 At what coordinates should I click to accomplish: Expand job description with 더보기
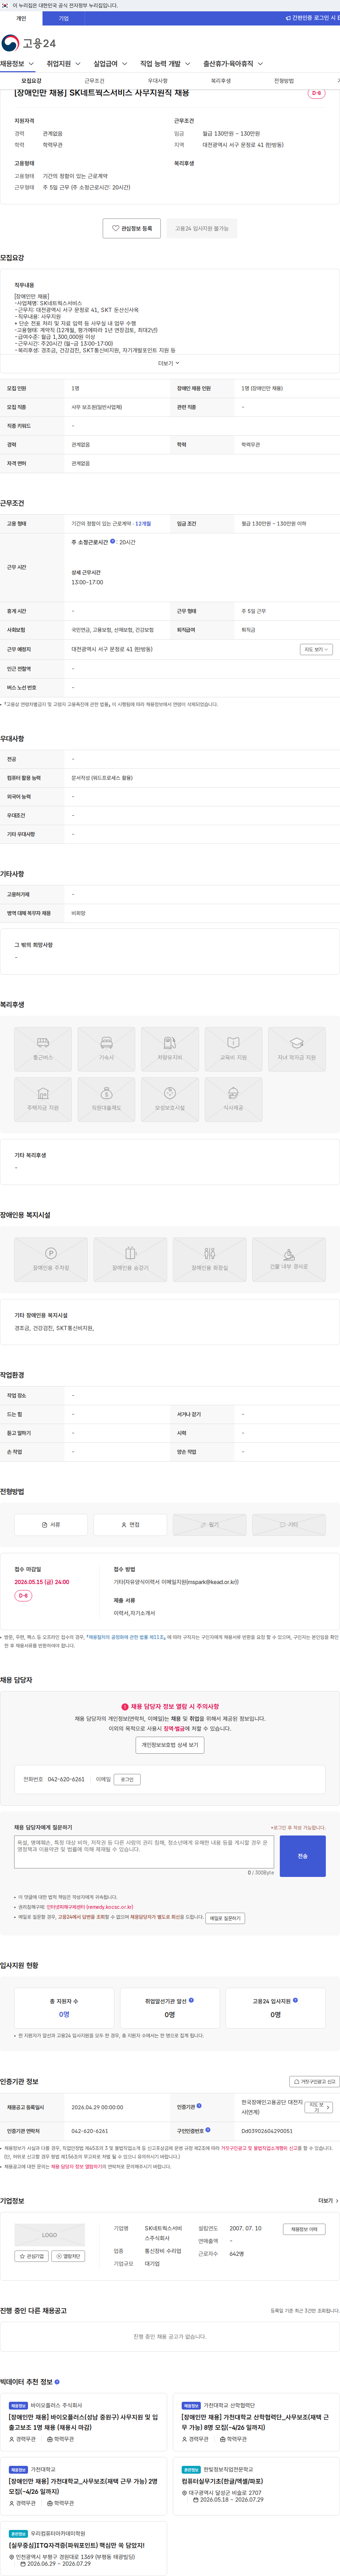169,363
